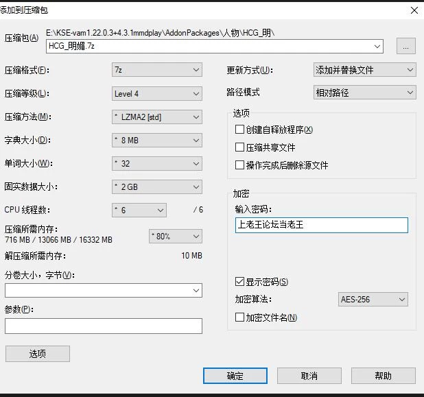The image size is (424, 397).
Task: Click the 选项 button at bottom left
Action: tap(38, 354)
